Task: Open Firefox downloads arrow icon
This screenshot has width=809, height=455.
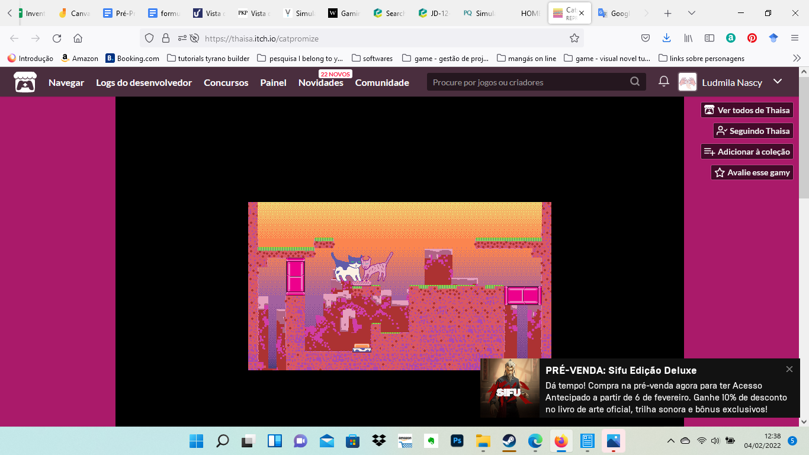Action: (666, 38)
